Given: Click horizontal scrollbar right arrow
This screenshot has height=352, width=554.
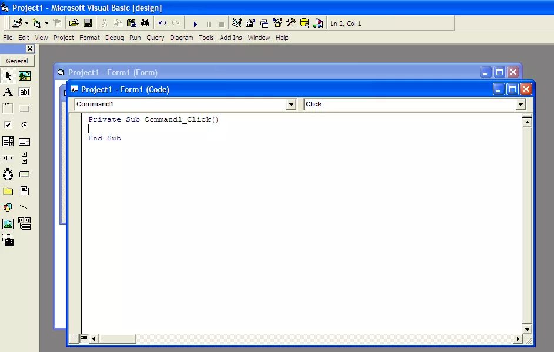Looking at the screenshot, I should pyautogui.click(x=518, y=338).
